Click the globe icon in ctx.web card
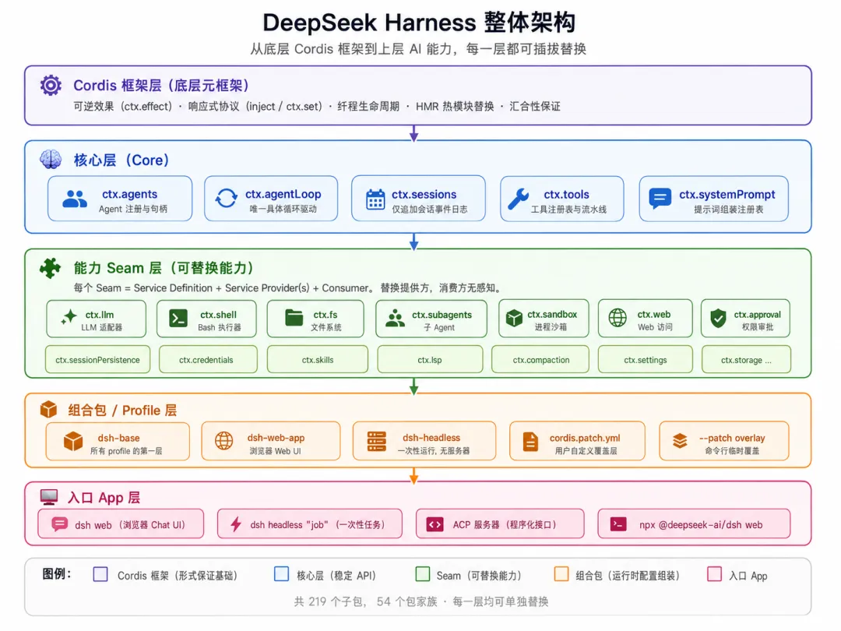The height and width of the screenshot is (631, 841). (618, 318)
